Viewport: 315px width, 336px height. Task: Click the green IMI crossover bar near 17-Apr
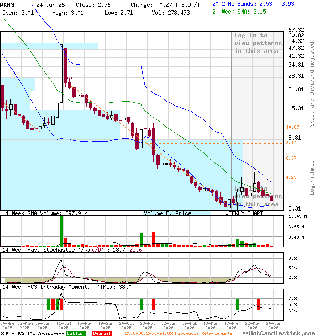pos(238,304)
